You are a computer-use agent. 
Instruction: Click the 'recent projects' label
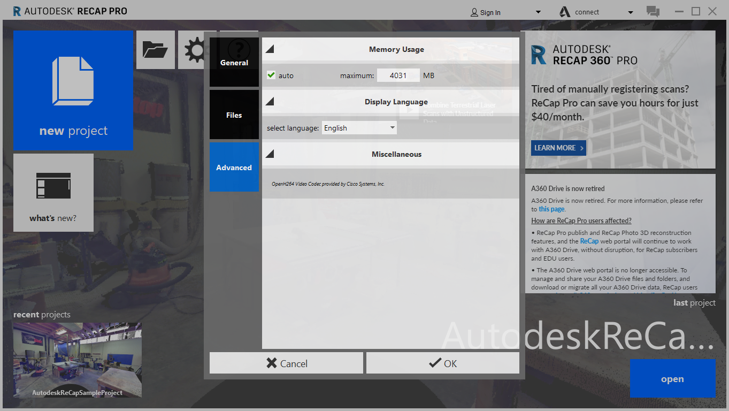coord(42,315)
